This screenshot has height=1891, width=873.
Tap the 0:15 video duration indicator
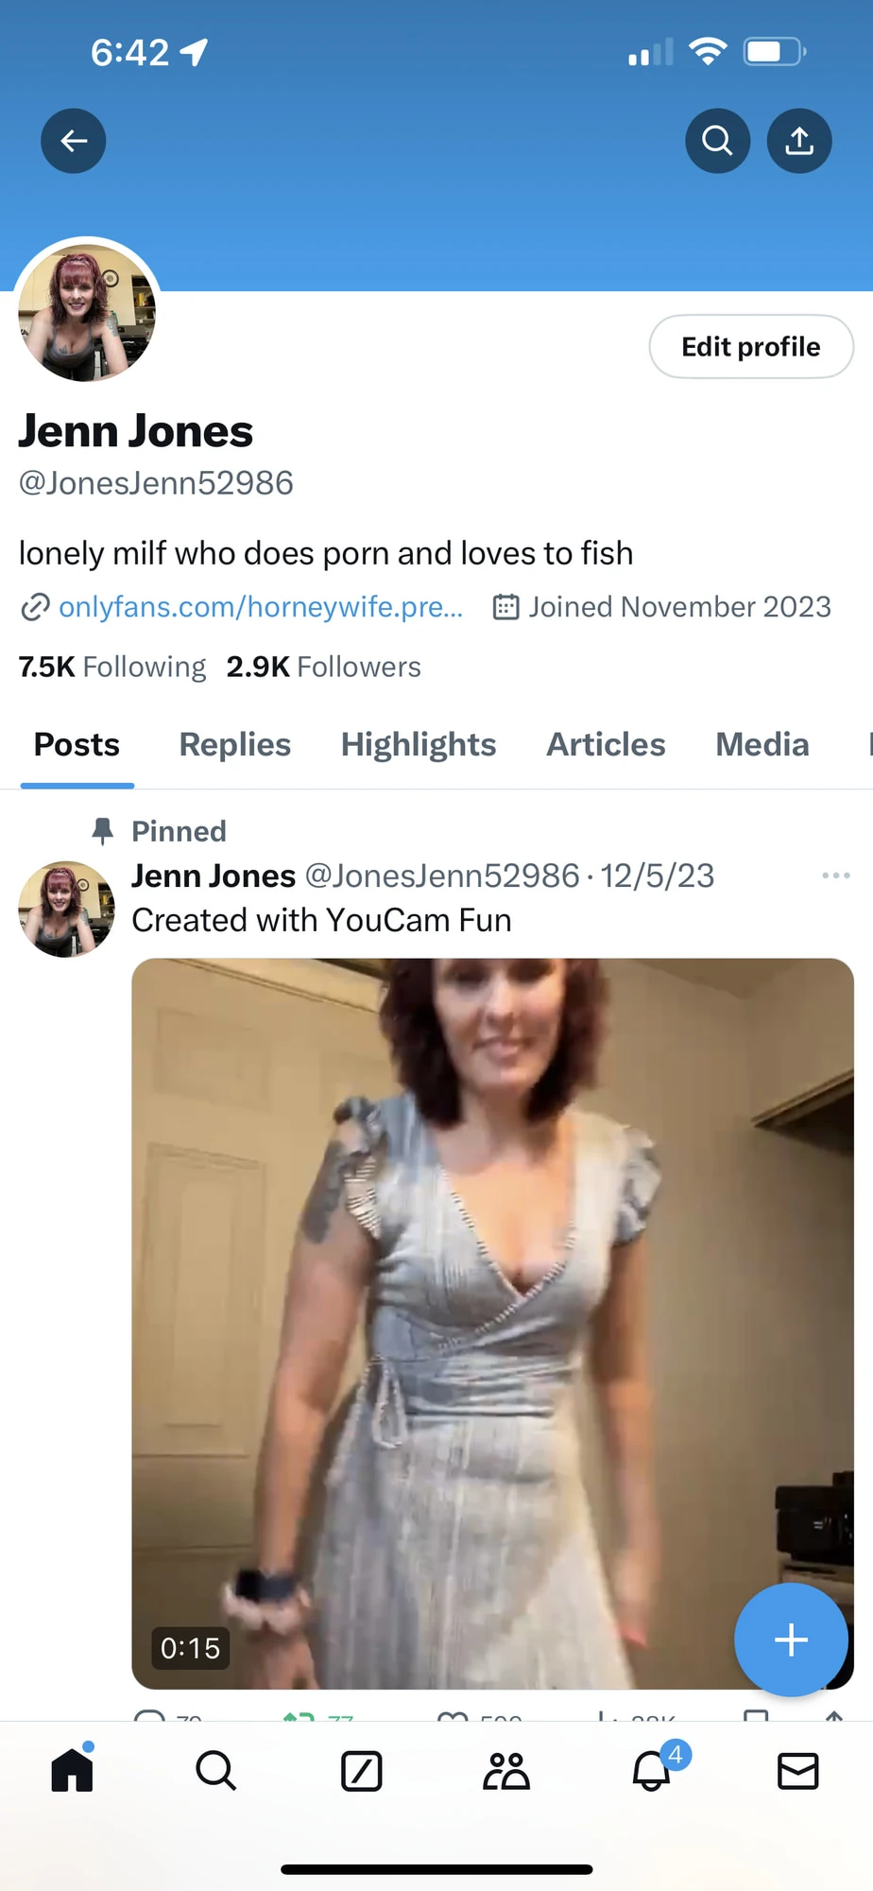(189, 1647)
